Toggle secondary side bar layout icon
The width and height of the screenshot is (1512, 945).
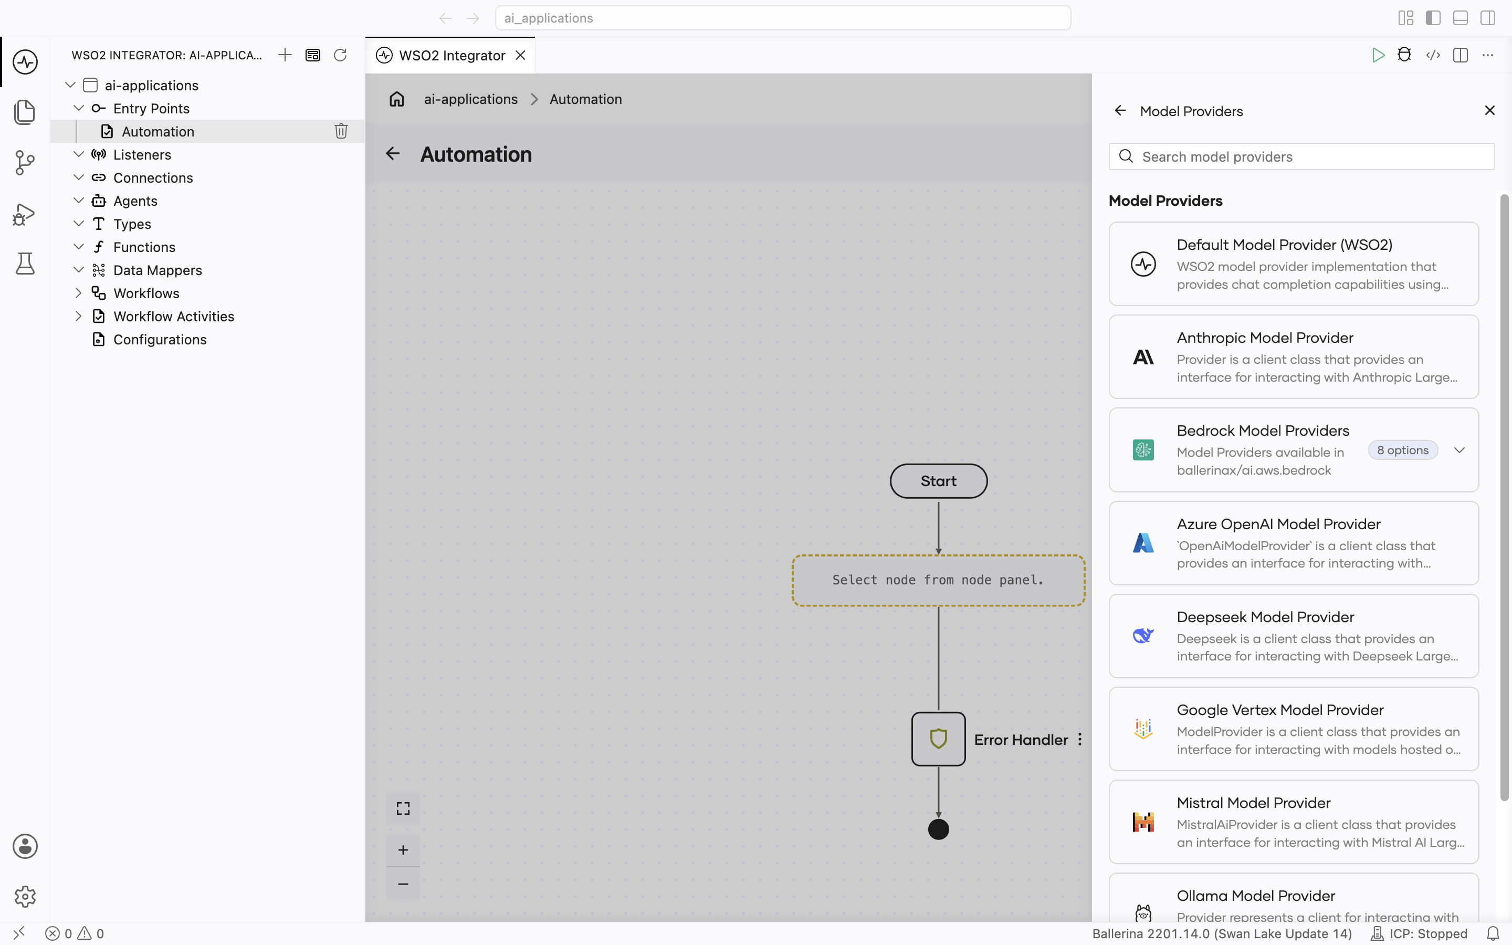pyautogui.click(x=1488, y=18)
